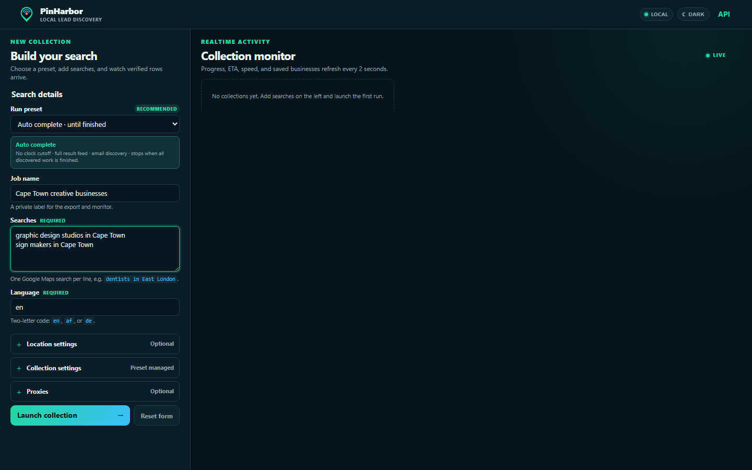Click the plus icon beside Collection settings

tap(19, 368)
